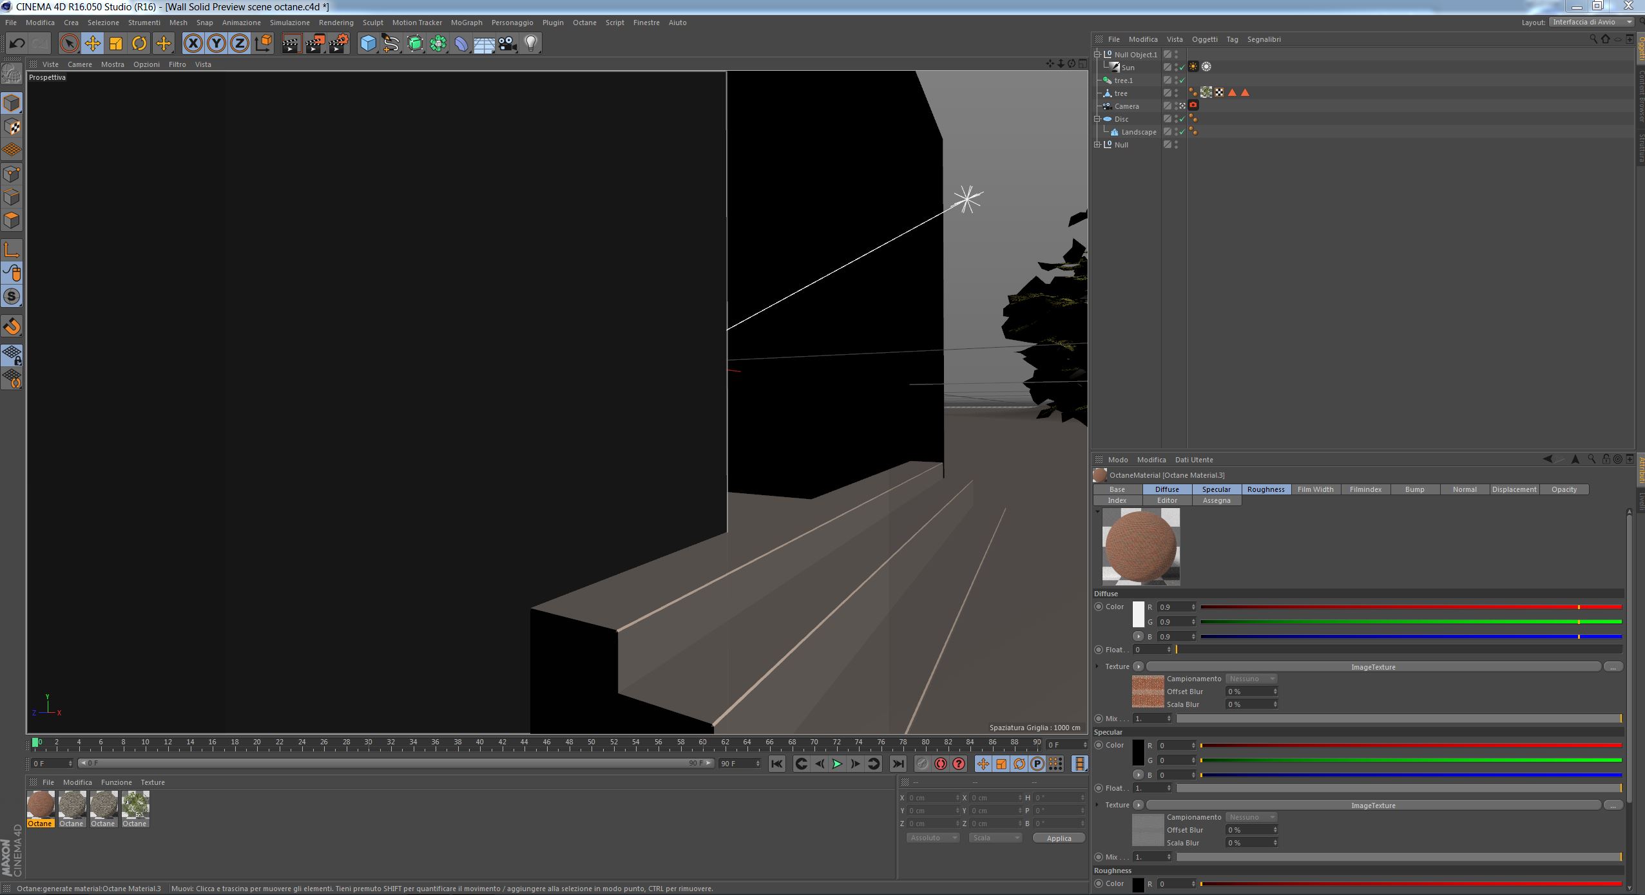Click the Applica button

[x=1059, y=838]
